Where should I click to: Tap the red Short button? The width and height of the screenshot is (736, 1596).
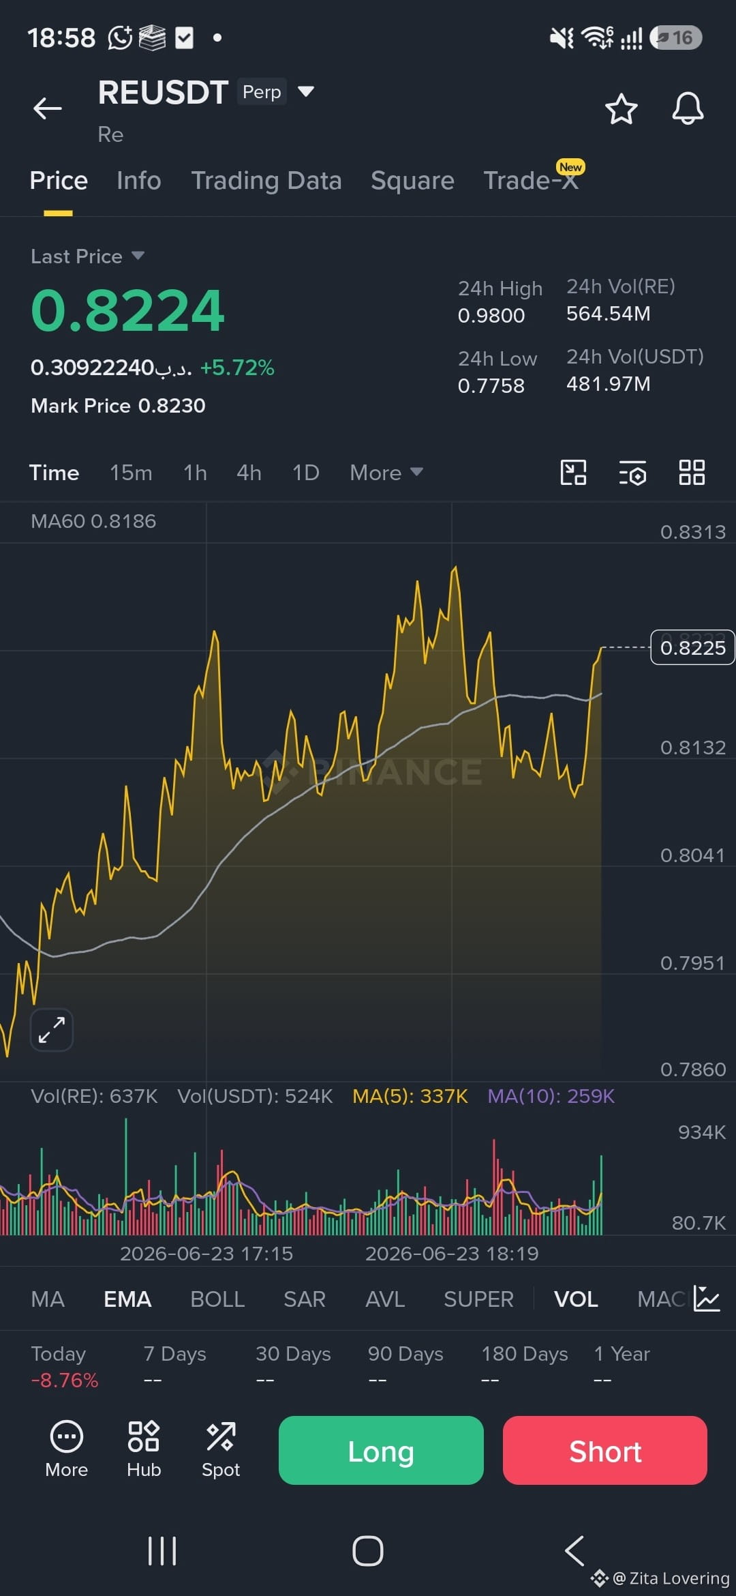point(605,1450)
